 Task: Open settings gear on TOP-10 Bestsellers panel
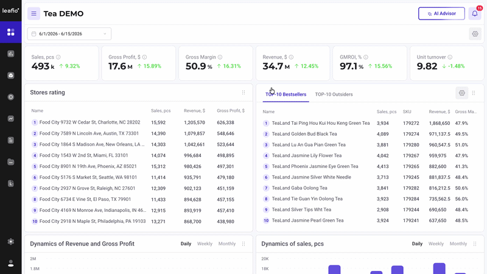(x=462, y=93)
